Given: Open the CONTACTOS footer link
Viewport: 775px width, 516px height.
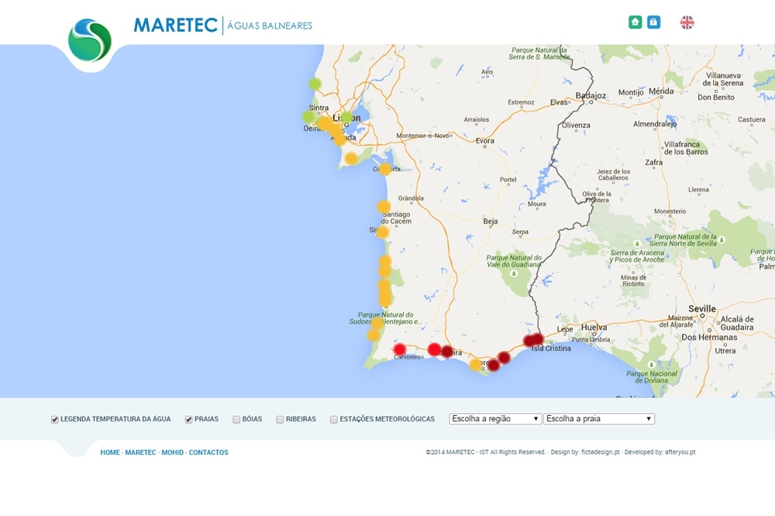Looking at the screenshot, I should (208, 452).
